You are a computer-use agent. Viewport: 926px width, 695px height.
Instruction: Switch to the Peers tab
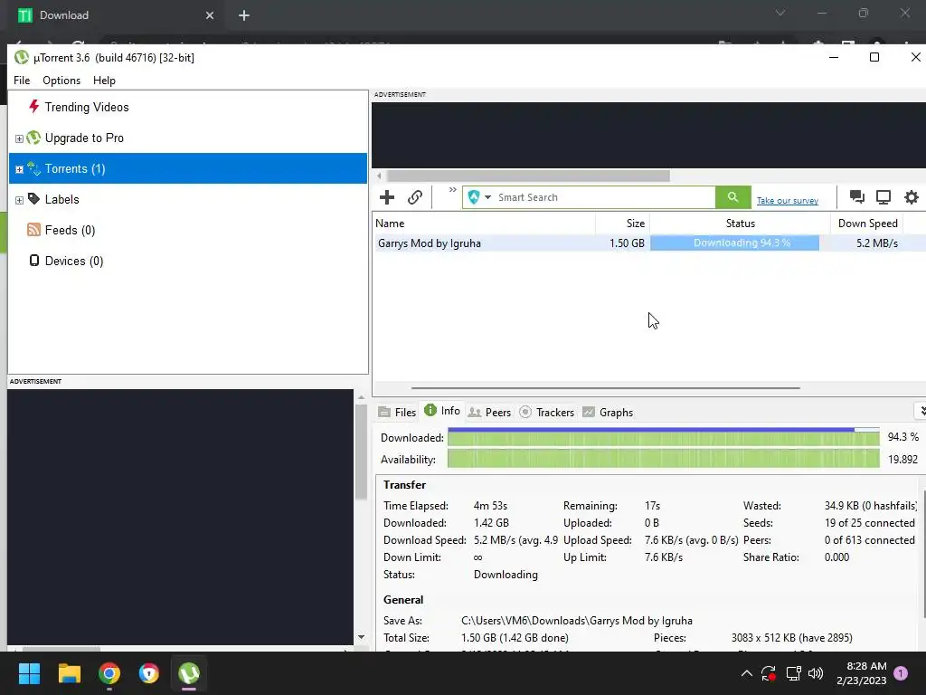pos(489,413)
